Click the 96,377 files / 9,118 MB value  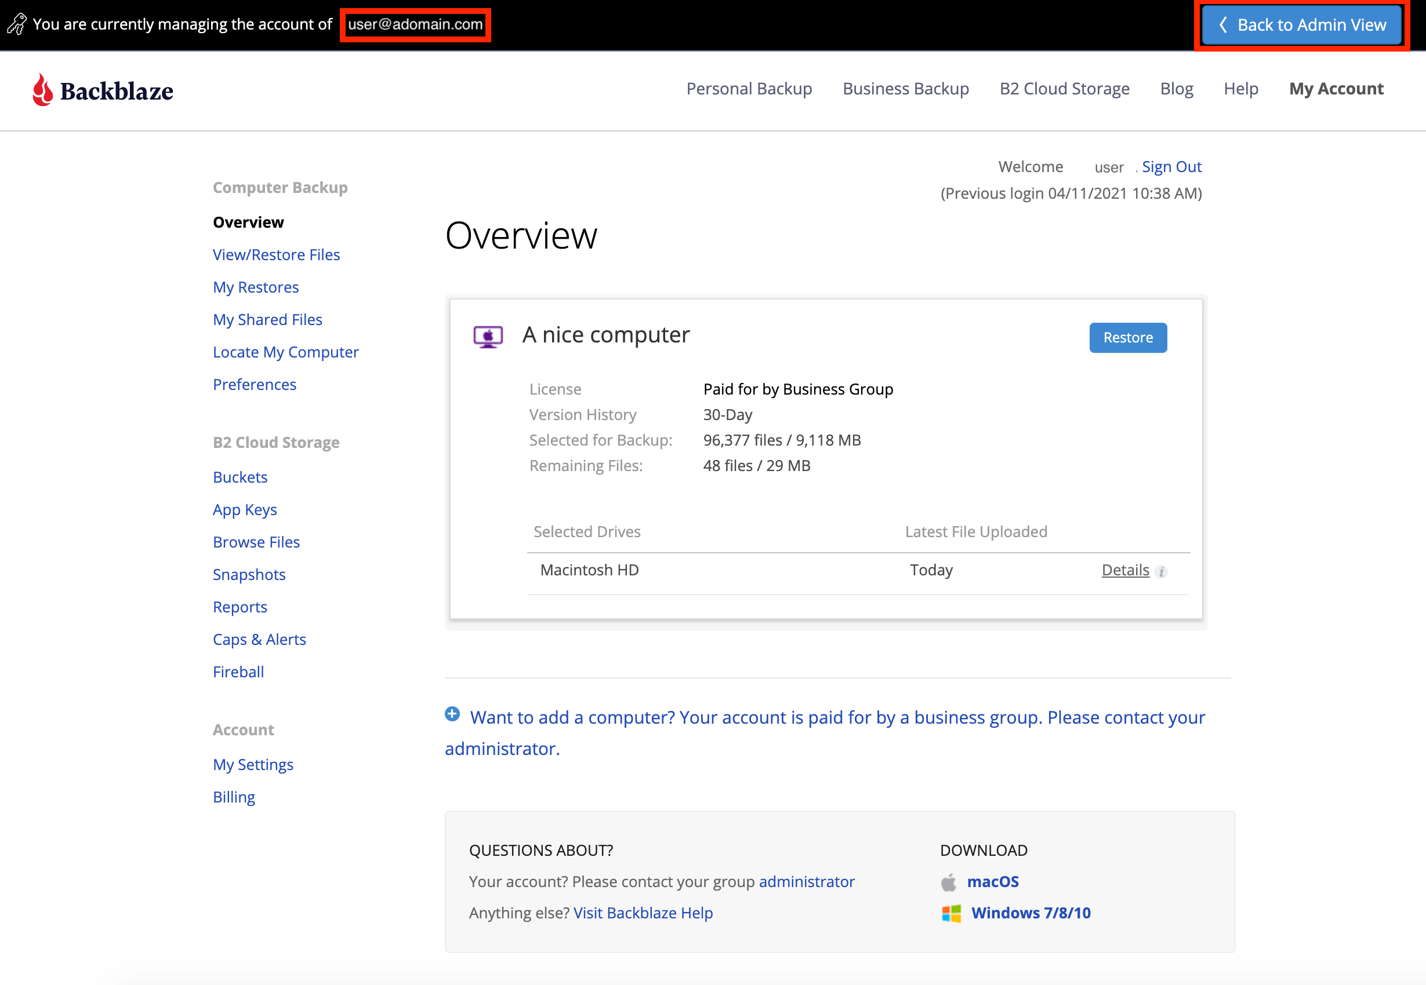(x=782, y=440)
